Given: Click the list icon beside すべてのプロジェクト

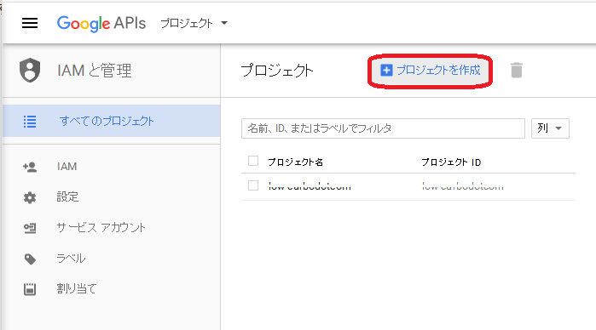Looking at the screenshot, I should pos(30,122).
